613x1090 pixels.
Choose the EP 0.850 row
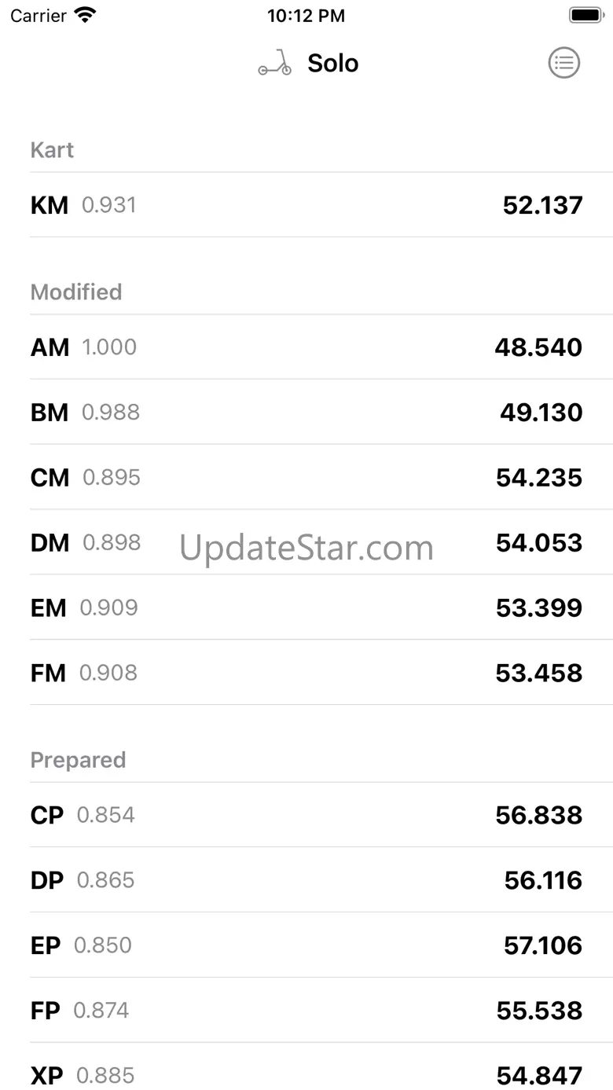(306, 945)
